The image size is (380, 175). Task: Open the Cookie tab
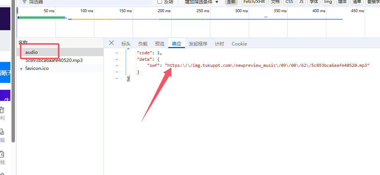click(x=239, y=44)
